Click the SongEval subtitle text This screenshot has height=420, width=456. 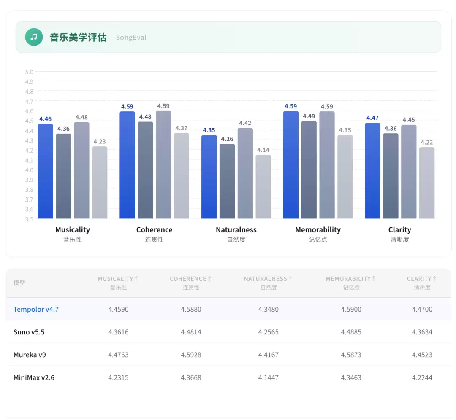click(x=131, y=37)
